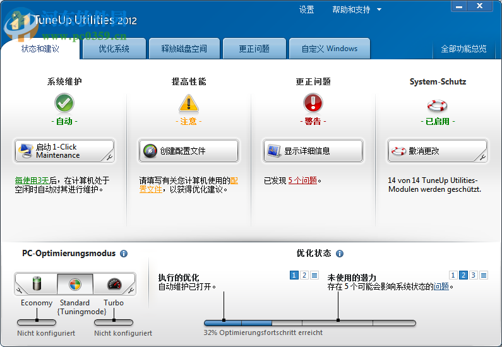Click the wrench icon beside the Turbo gauge
502x347 pixels.
click(x=131, y=290)
